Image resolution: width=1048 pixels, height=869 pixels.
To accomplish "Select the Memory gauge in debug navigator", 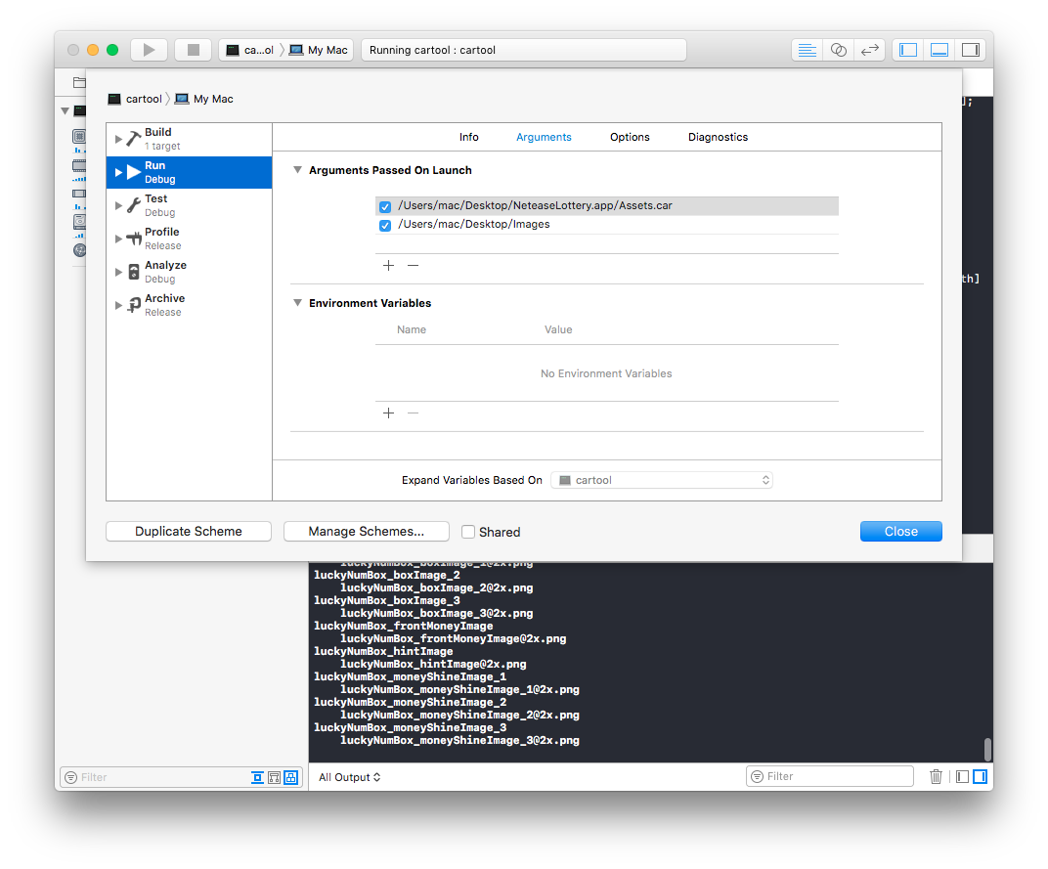I will tap(79, 165).
